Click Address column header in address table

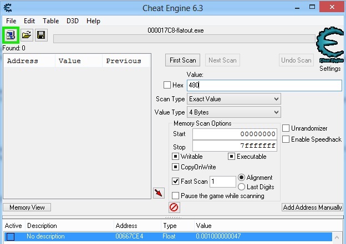(138, 226)
